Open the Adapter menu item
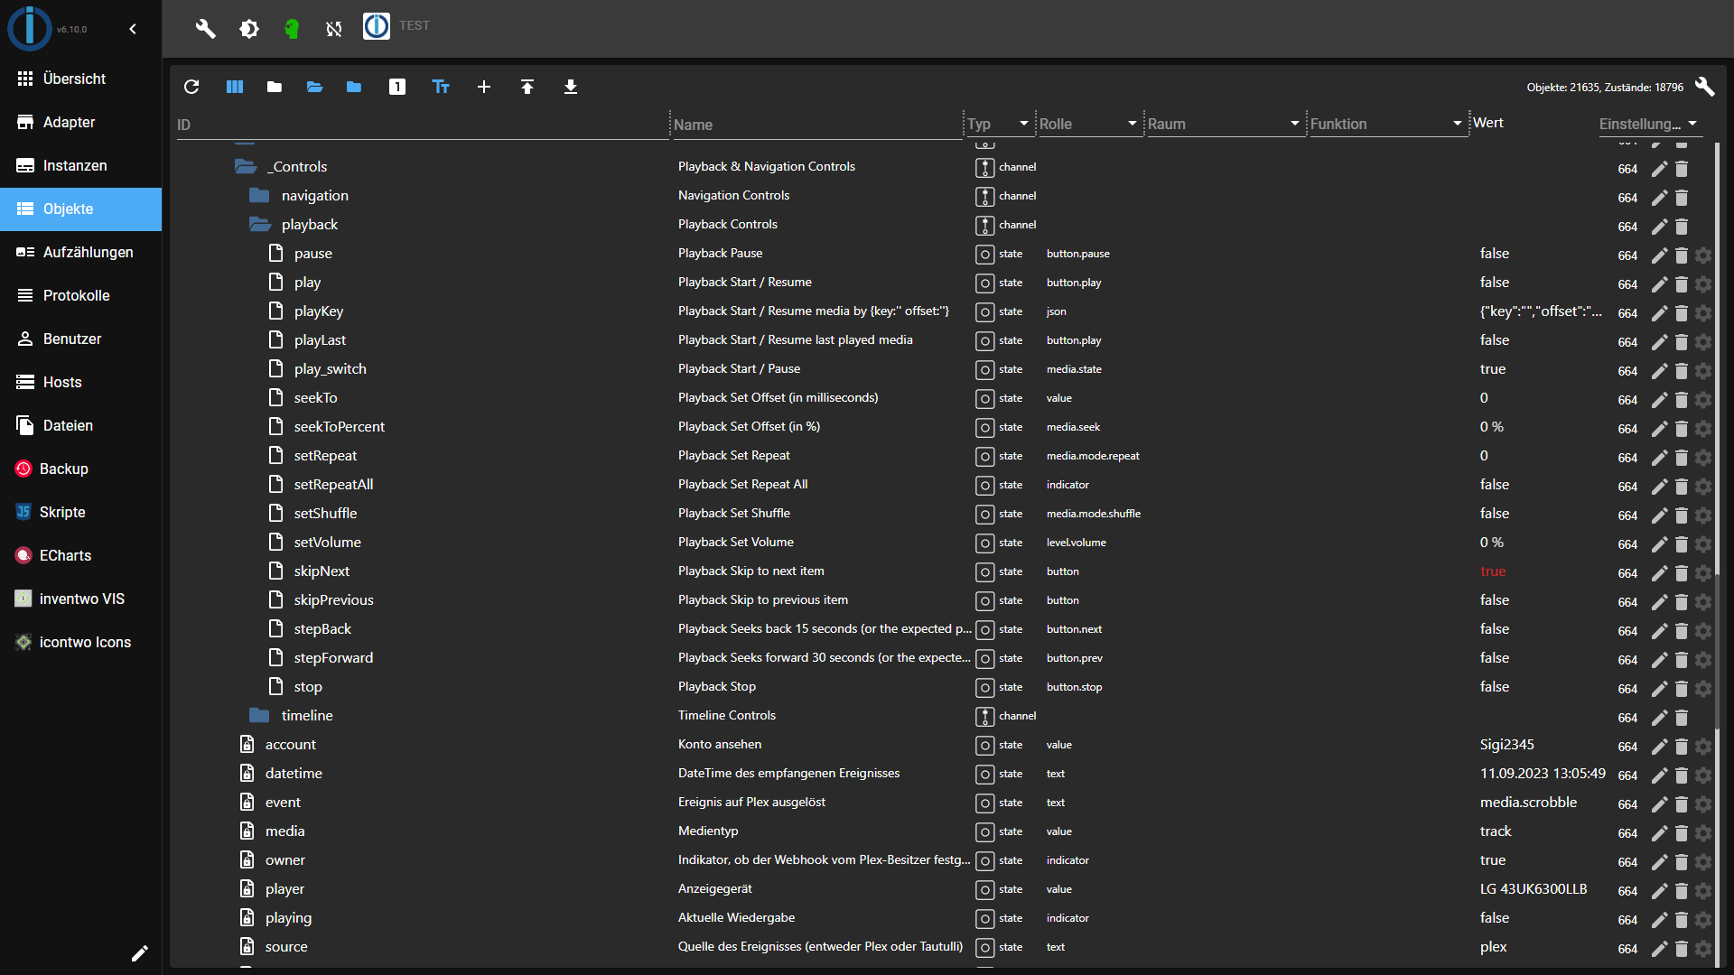 (x=69, y=122)
